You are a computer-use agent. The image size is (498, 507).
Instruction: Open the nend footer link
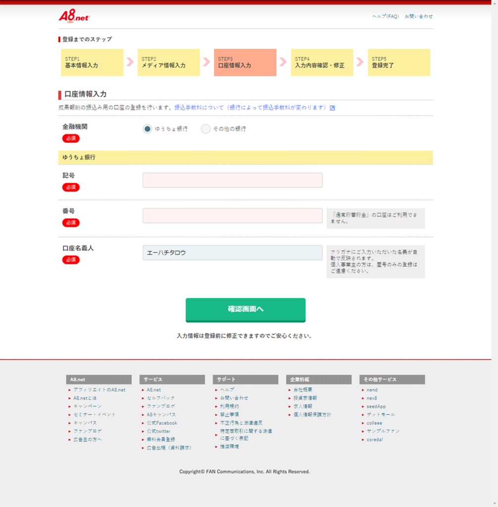coord(372,390)
